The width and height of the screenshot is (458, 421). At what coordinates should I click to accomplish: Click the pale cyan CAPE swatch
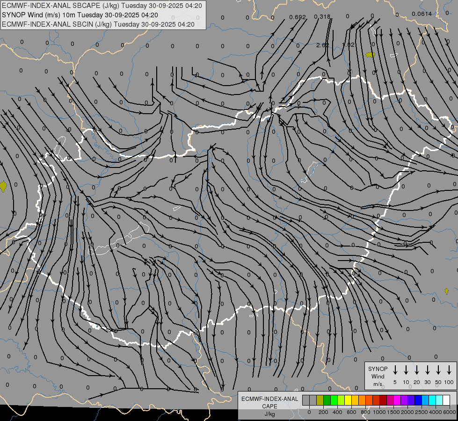point(440,400)
